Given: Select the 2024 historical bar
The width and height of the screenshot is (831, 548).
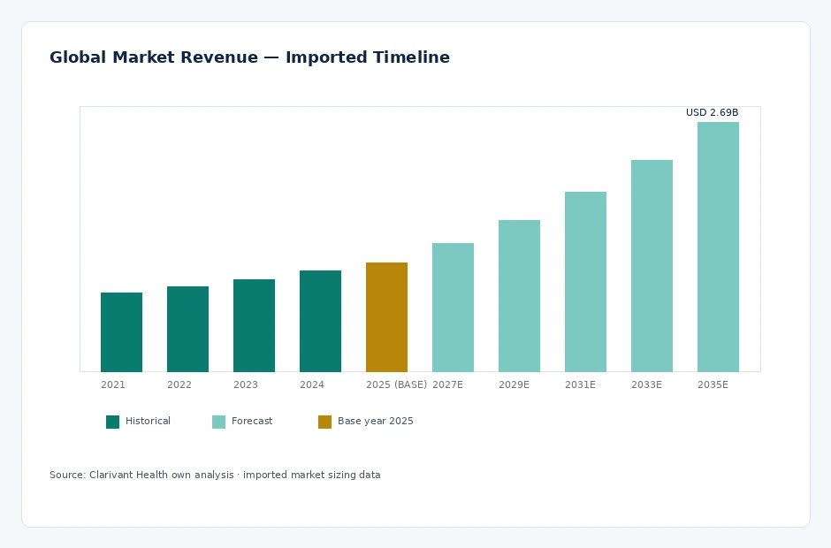Looking at the screenshot, I should coord(320,321).
